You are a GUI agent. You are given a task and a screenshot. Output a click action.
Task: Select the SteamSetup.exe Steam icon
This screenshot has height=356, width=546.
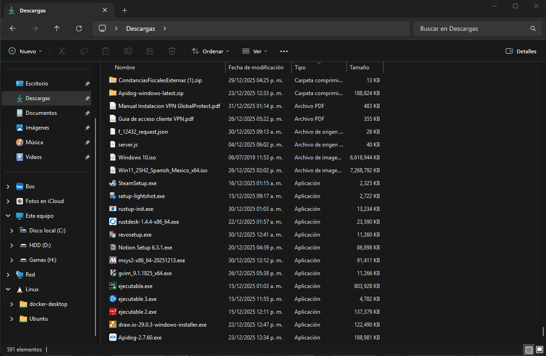pos(112,183)
